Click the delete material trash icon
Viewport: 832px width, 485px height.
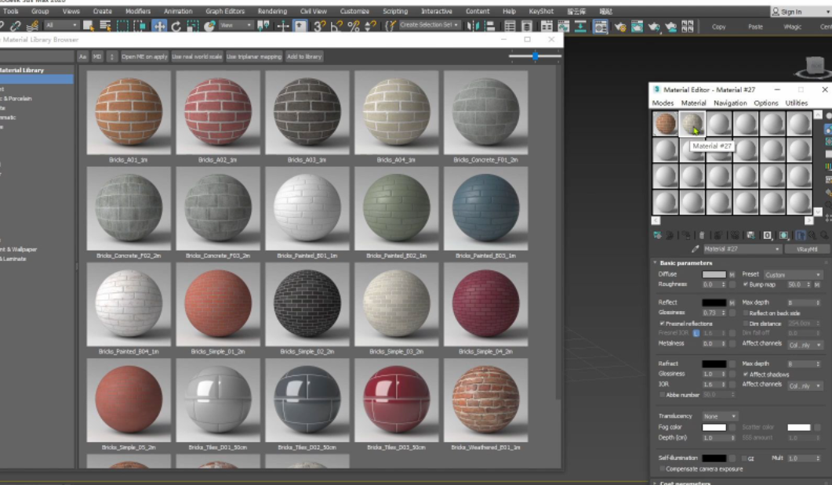(703, 235)
